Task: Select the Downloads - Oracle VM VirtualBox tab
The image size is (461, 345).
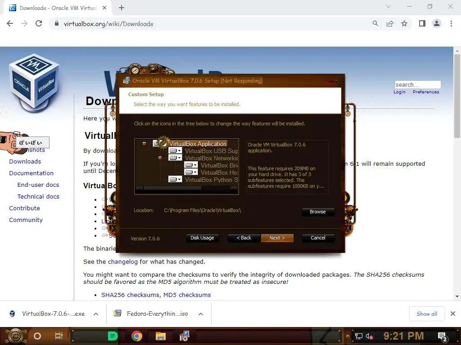Action: (x=57, y=8)
